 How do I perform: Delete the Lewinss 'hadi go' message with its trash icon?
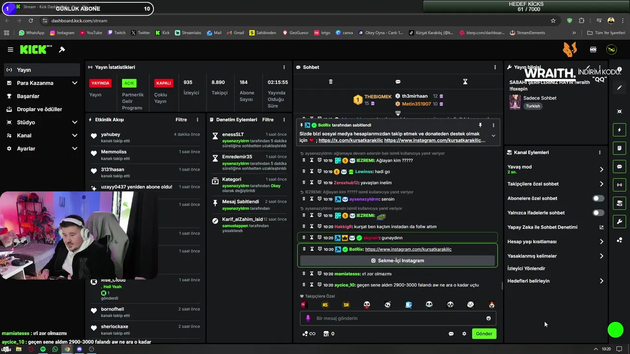coord(304,172)
